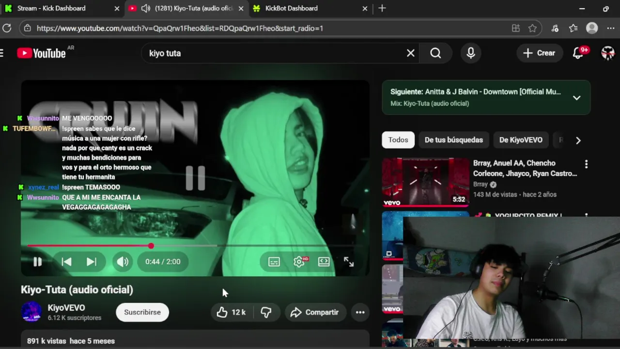This screenshot has height=349, width=620.
Task: Open the YouTube account avatar menu
Action: 607,53
